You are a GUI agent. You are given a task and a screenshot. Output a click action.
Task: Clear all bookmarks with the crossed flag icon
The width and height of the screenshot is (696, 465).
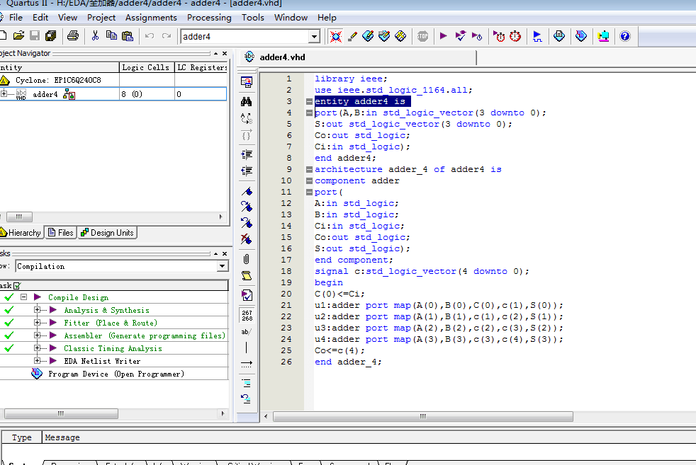pyautogui.click(x=247, y=239)
